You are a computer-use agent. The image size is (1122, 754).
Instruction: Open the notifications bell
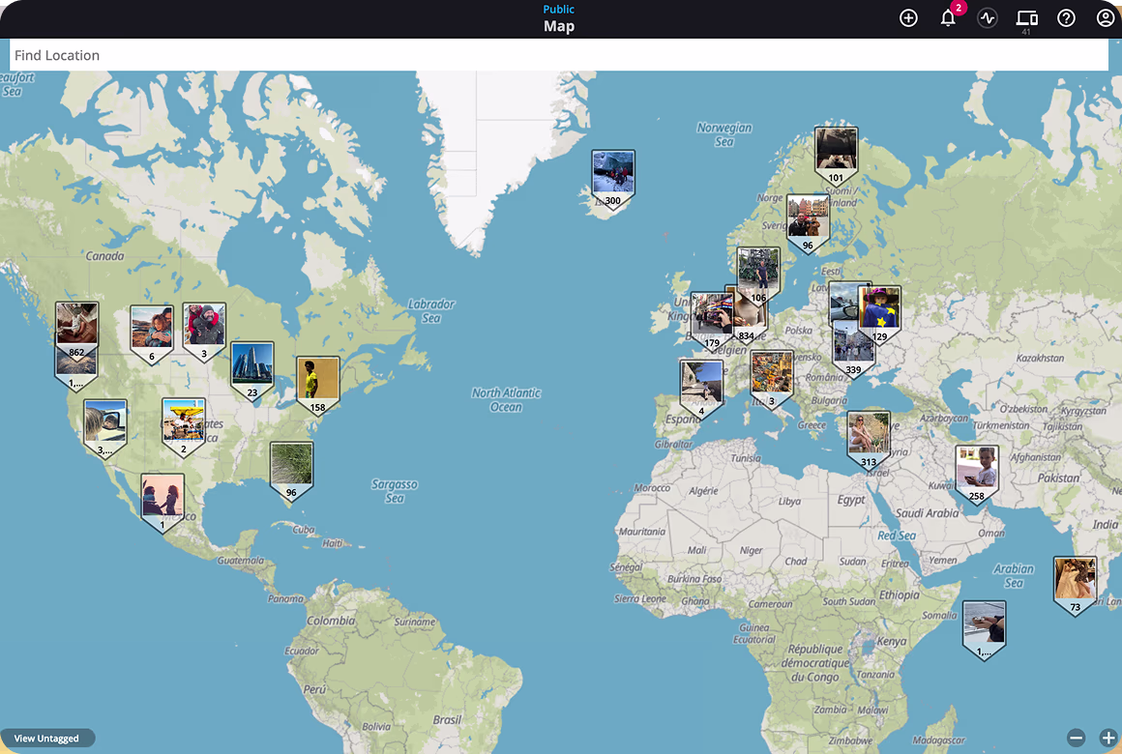(x=948, y=18)
